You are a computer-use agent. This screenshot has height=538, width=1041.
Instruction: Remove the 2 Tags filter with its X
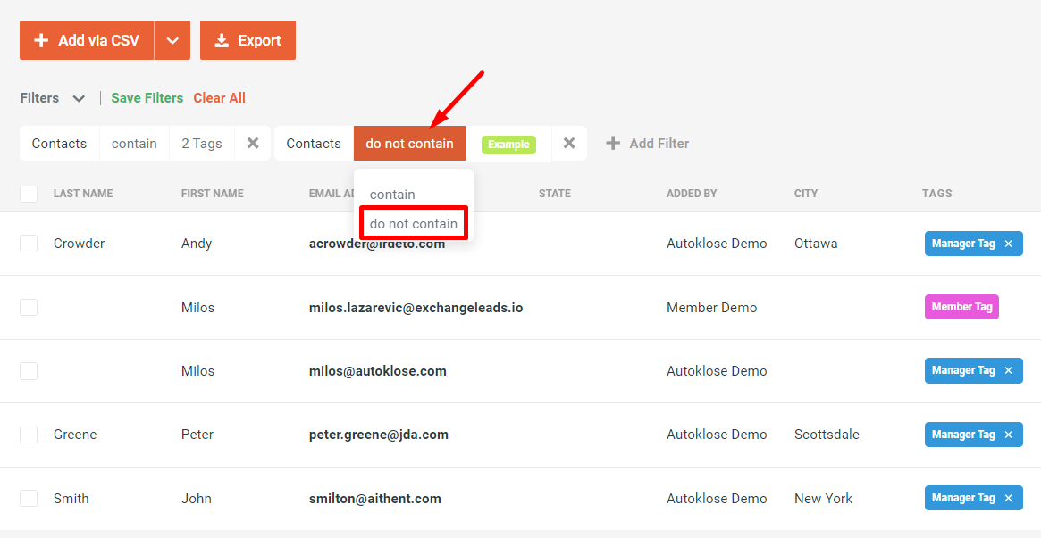(x=251, y=143)
